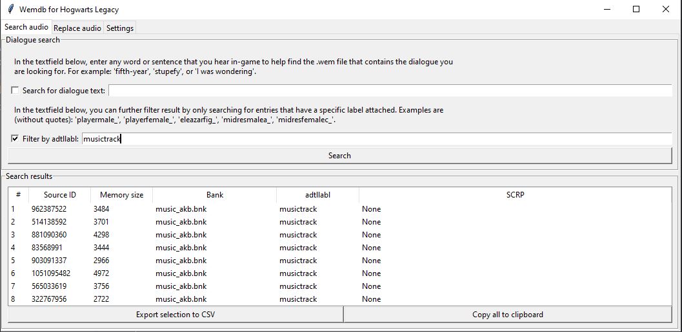Sort results by Source ID column header
The height and width of the screenshot is (332, 682).
click(60, 195)
